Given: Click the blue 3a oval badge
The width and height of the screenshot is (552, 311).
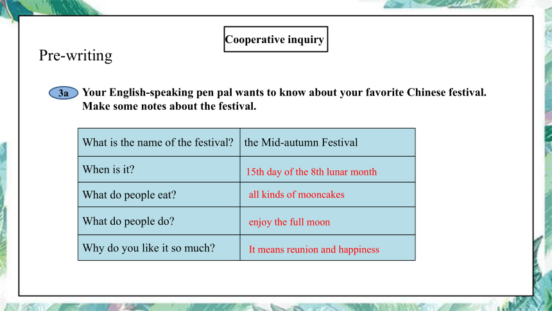Looking at the screenshot, I should [64, 93].
